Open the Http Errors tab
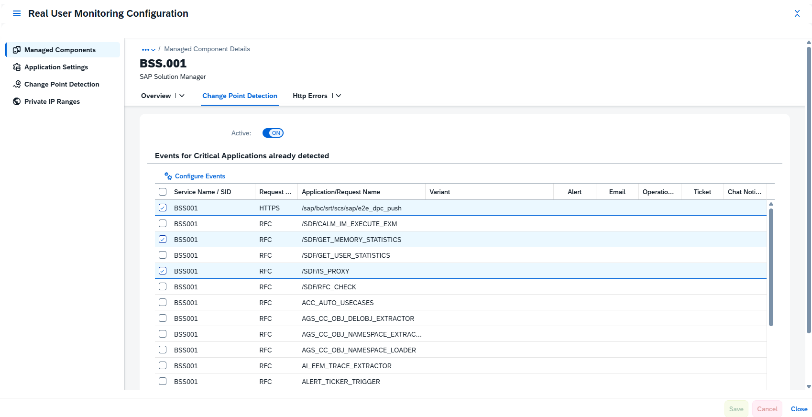 point(310,96)
